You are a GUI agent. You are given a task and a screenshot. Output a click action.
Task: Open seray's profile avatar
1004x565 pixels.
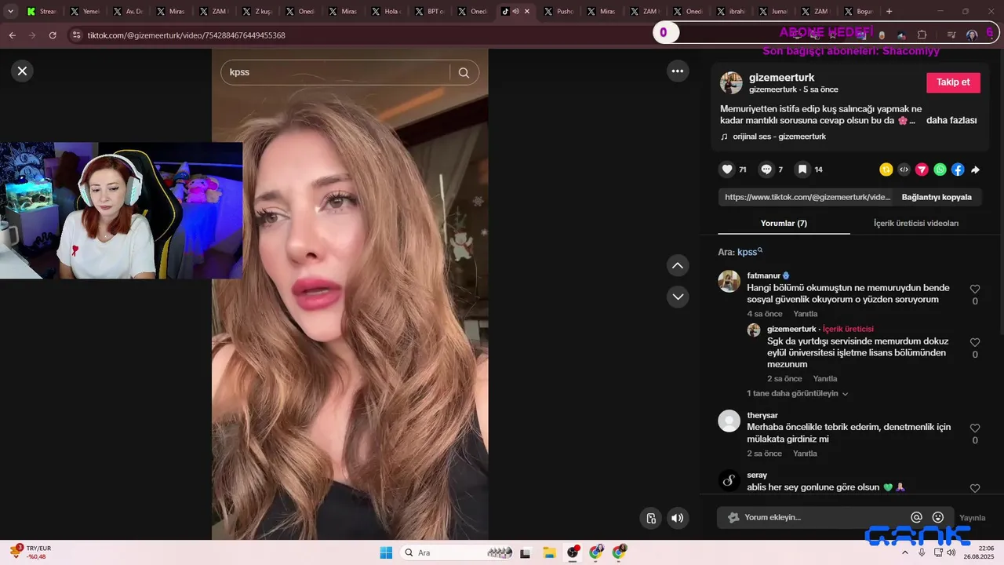729,480
